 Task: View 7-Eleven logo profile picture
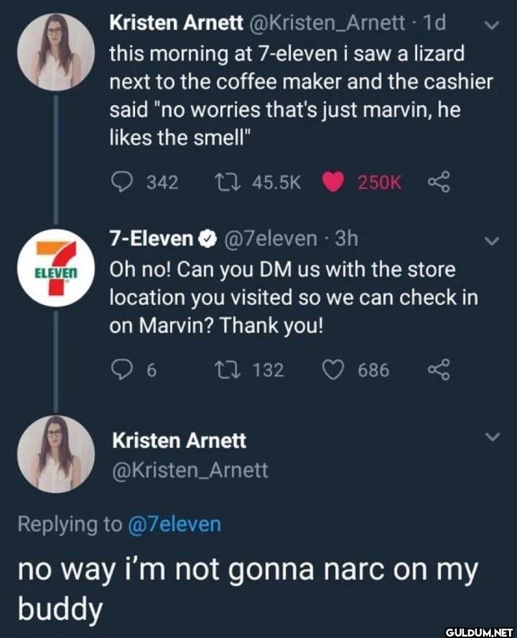pos(56,268)
